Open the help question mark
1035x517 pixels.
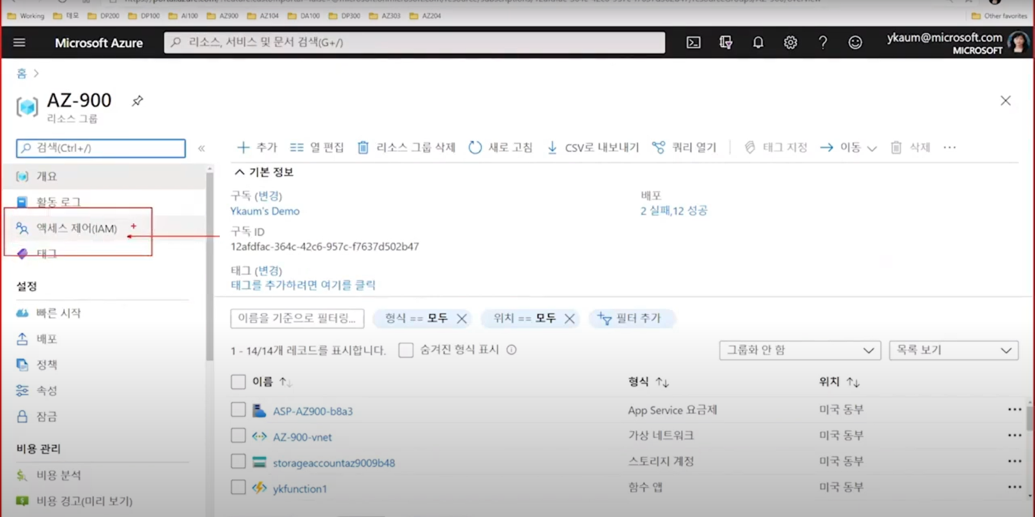click(823, 43)
